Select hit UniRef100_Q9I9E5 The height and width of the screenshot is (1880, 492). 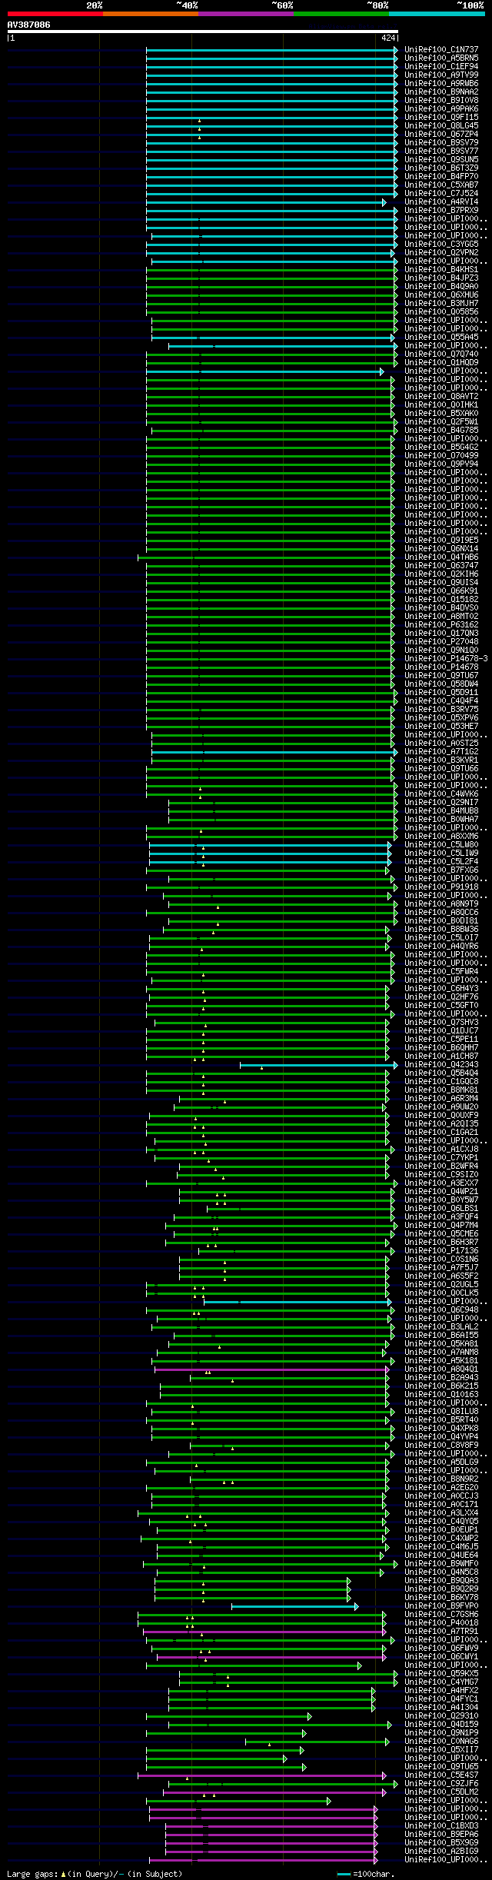tap(441, 541)
